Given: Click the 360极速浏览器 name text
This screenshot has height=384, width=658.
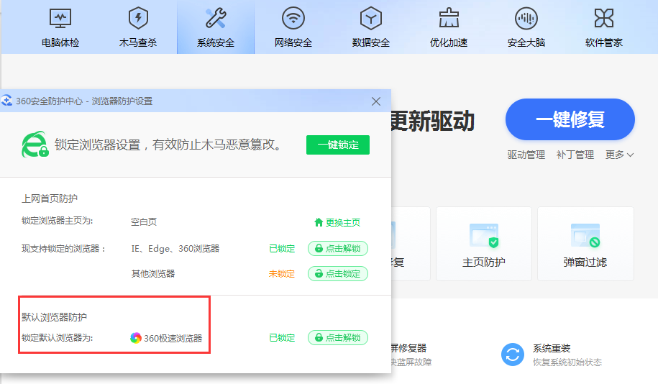Looking at the screenshot, I should tap(173, 338).
